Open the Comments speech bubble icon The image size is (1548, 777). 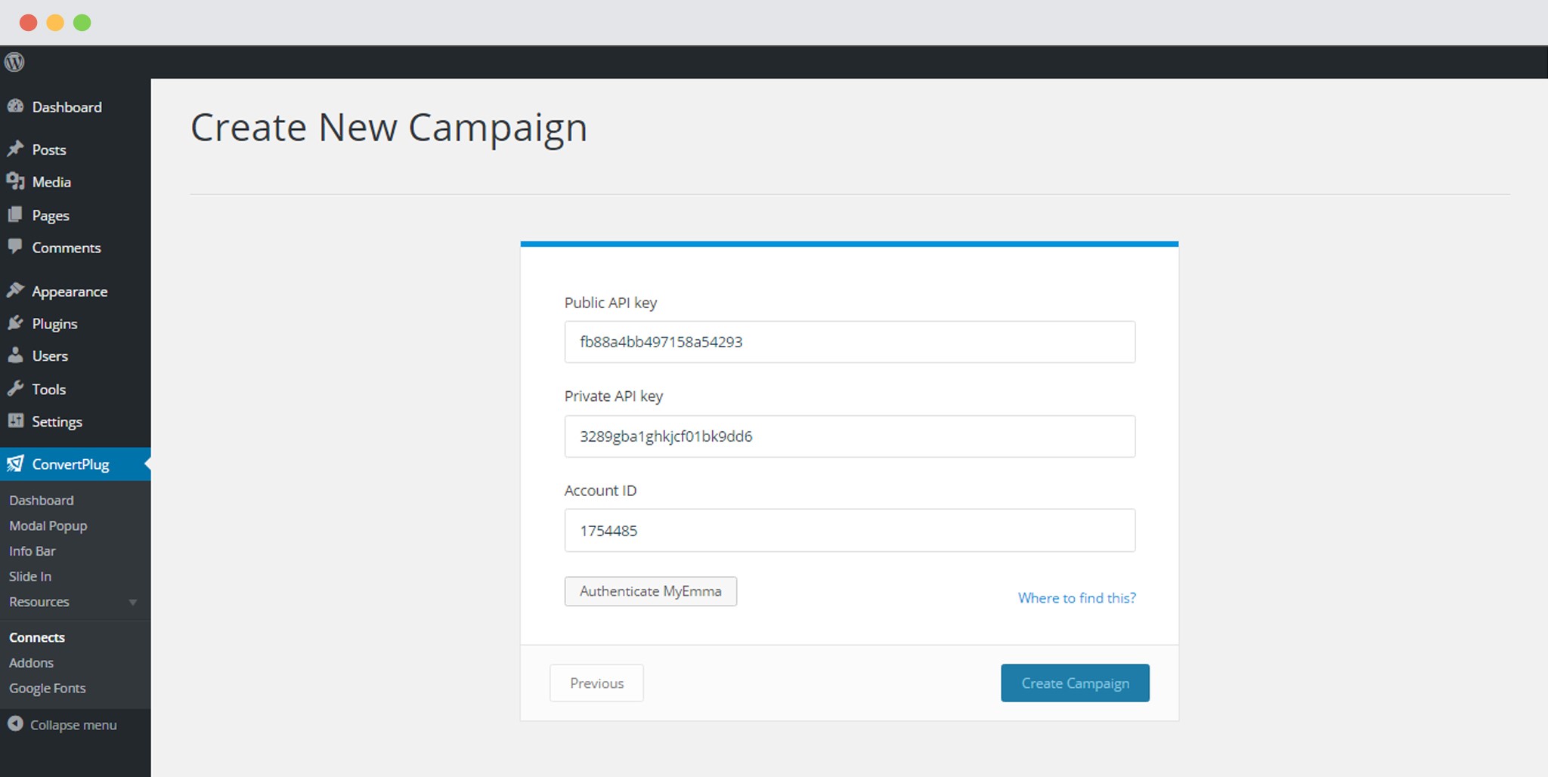(15, 247)
